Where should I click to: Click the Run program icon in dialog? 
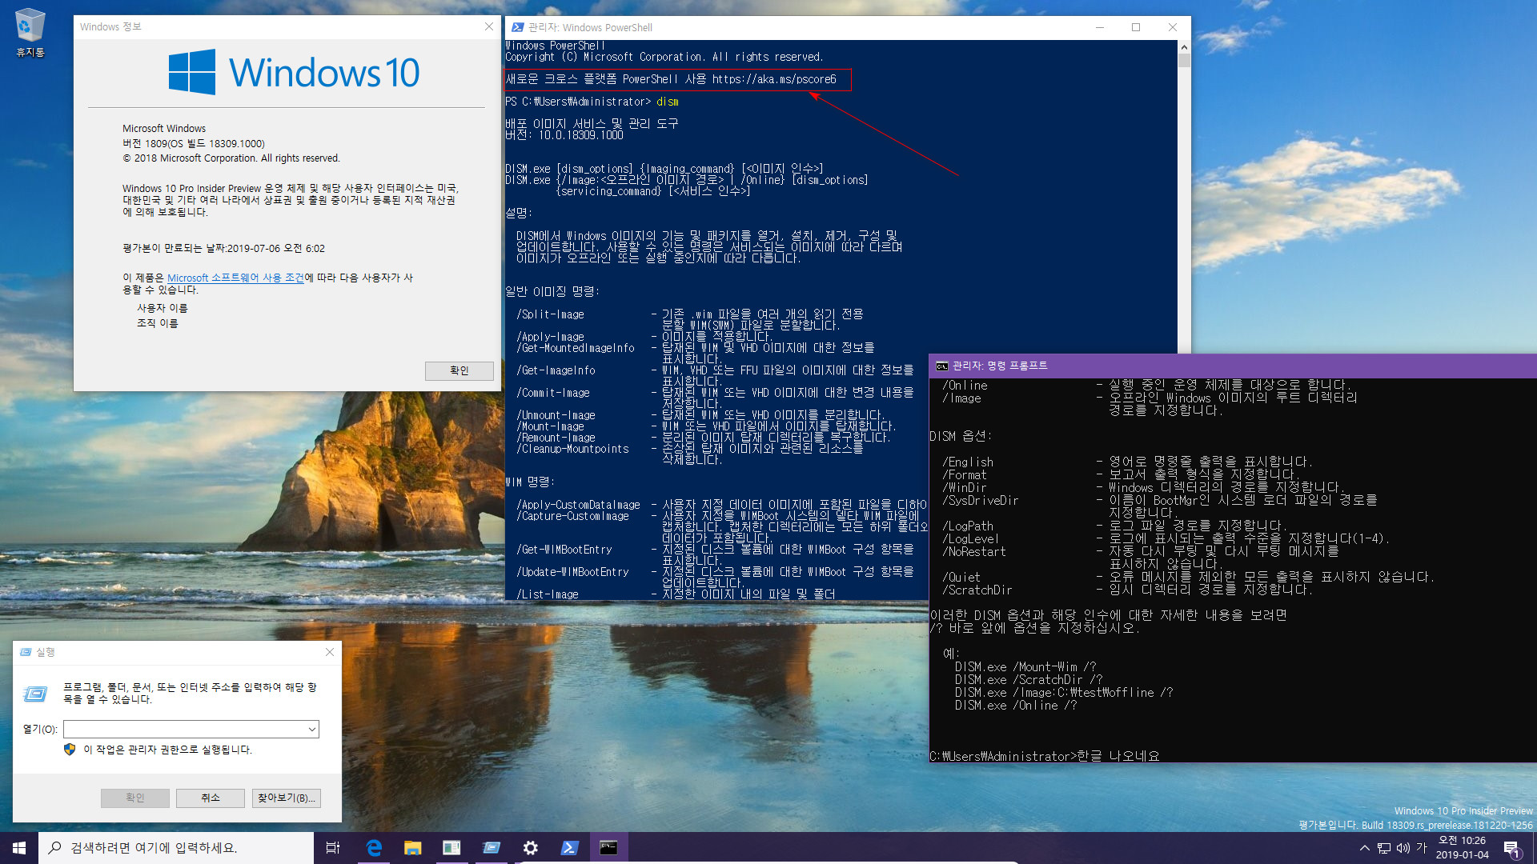[x=35, y=694]
